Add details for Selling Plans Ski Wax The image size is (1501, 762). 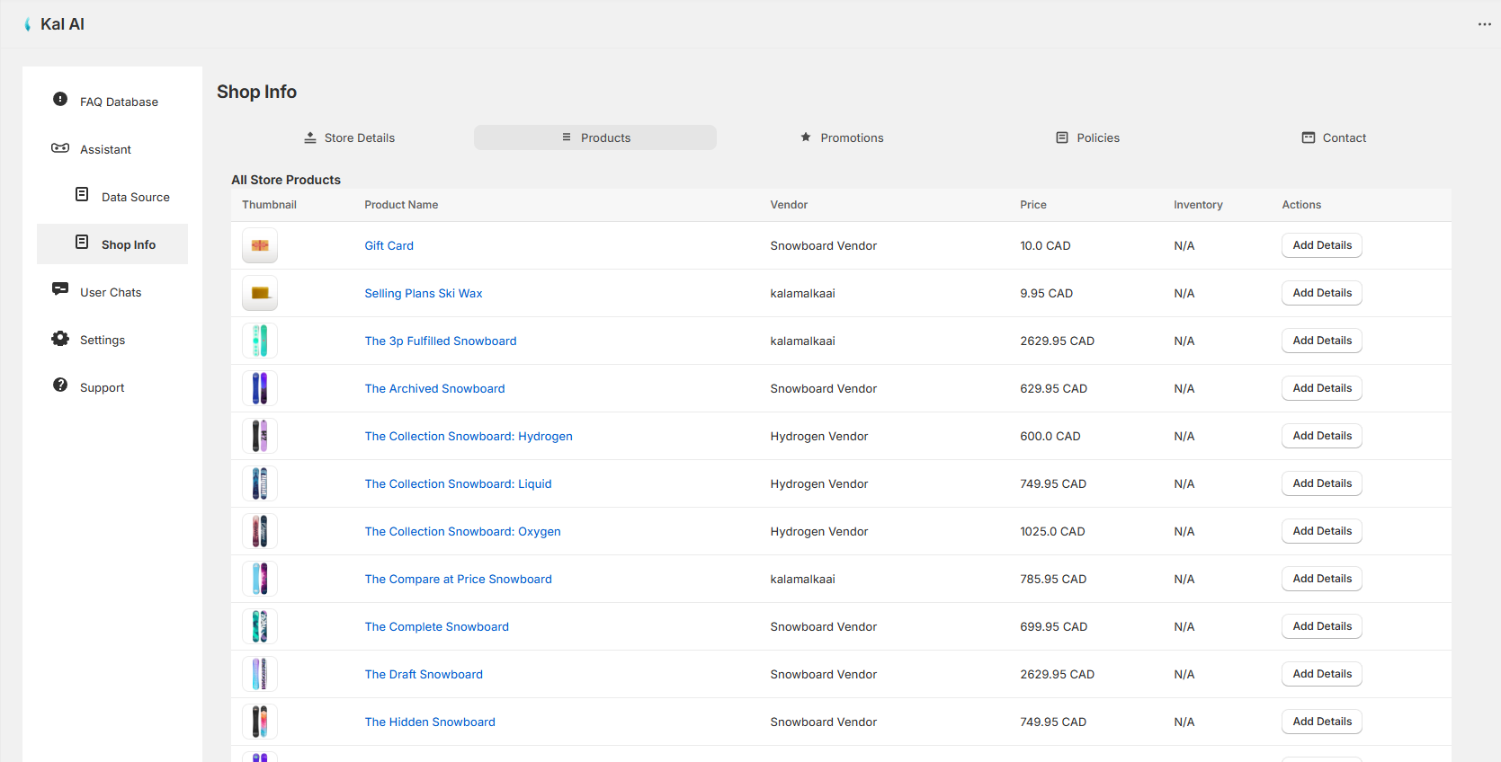click(1321, 293)
